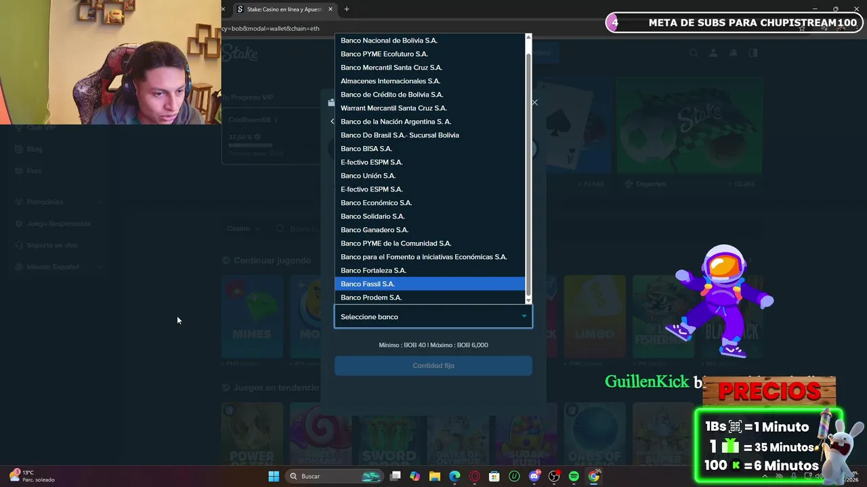Close the Stake browser tab
Image resolution: width=867 pixels, height=487 pixels.
tap(331, 9)
